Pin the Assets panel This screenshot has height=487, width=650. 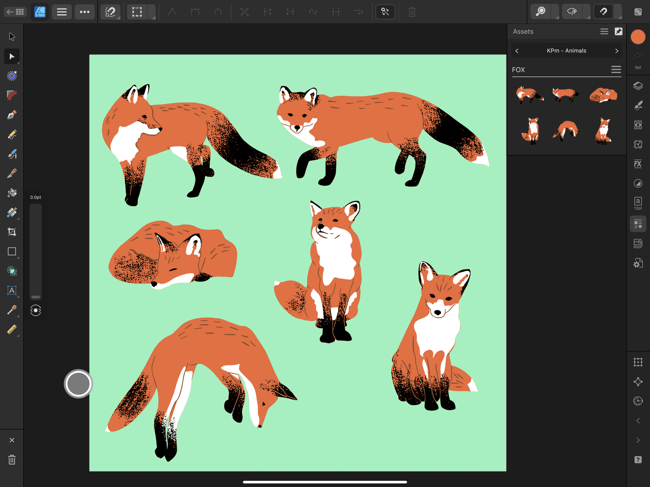[x=618, y=31]
